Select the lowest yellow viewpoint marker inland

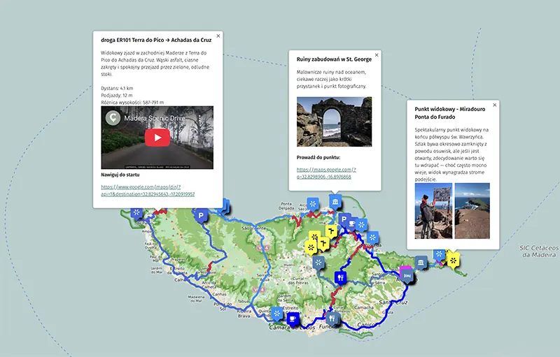click(x=311, y=247)
